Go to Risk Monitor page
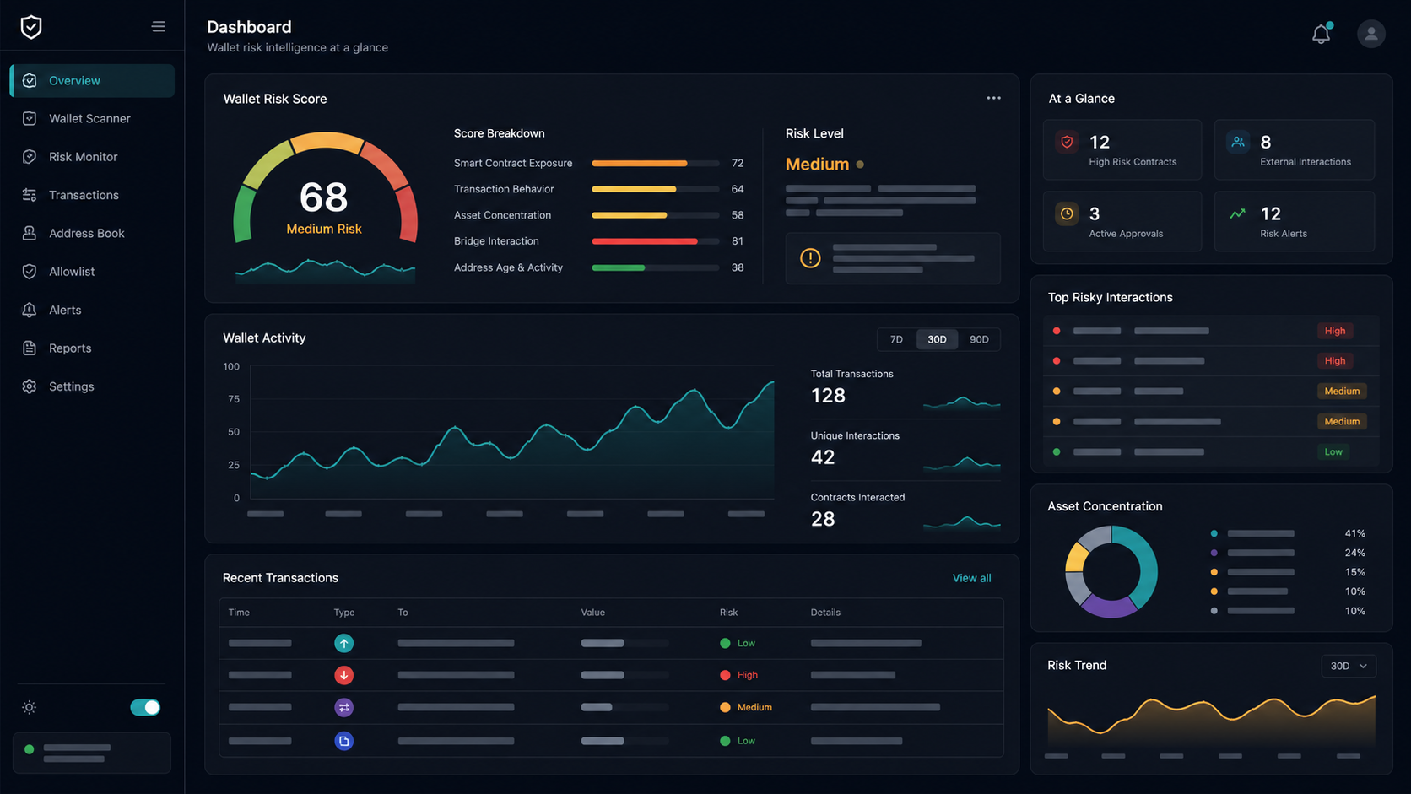 coord(92,157)
